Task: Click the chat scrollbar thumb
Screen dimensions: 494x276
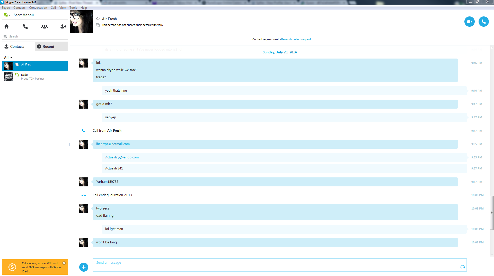Action: 492,213
